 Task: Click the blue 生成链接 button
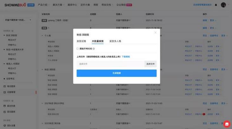[117, 73]
